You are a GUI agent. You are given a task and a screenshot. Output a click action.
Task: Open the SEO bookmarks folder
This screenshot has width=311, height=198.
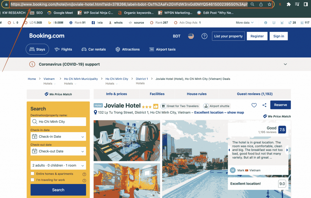36,13
